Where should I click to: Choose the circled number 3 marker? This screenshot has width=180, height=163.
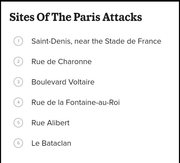coord(18,82)
